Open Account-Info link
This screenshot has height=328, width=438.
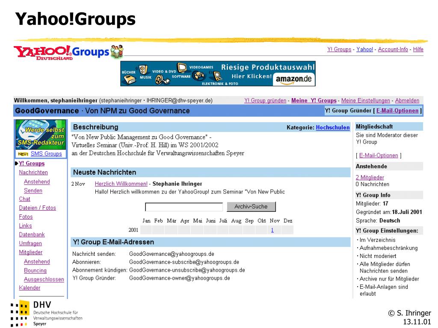393,50
